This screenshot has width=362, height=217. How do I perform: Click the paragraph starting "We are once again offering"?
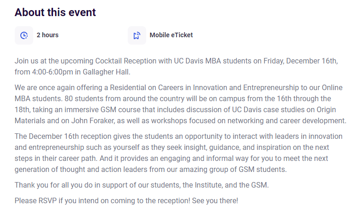pyautogui.click(x=180, y=104)
